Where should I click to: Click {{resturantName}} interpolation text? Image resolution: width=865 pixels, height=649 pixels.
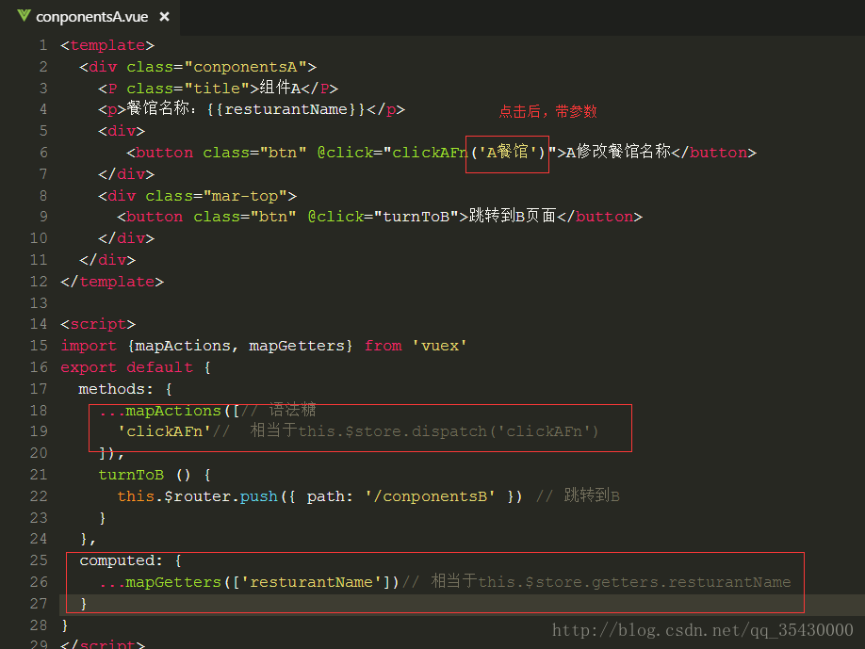[x=286, y=109]
